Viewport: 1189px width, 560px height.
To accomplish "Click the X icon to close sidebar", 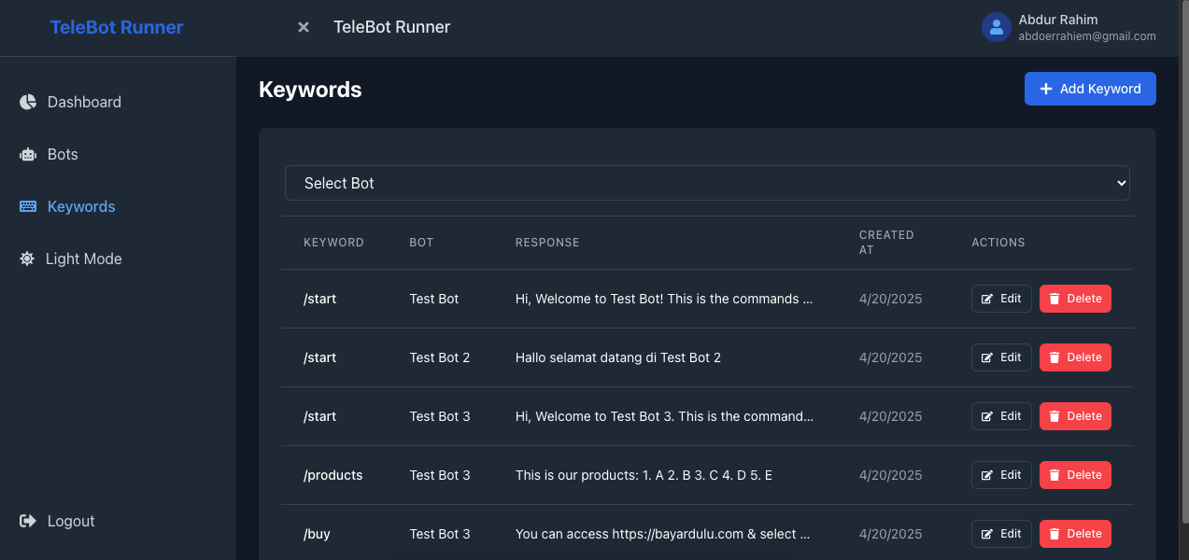I will tap(304, 28).
